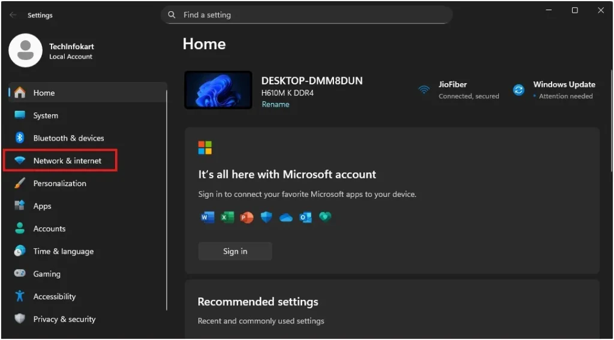Click the Rename link under device name
The height and width of the screenshot is (340, 614).
click(275, 104)
